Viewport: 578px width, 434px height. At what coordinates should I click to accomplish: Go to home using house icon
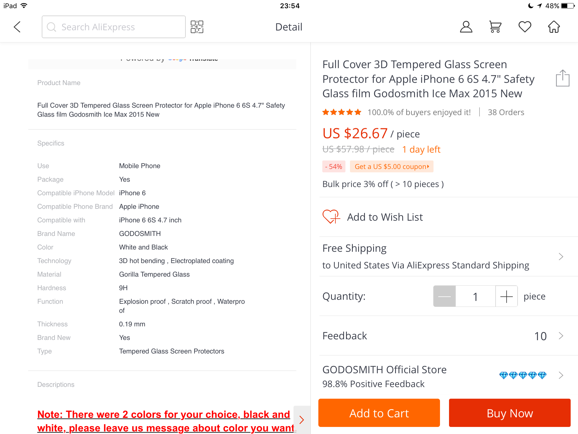coord(554,27)
